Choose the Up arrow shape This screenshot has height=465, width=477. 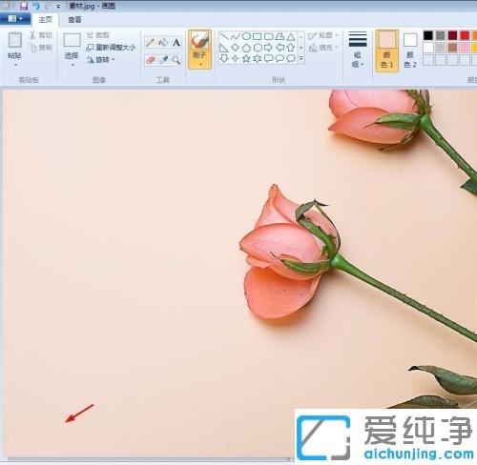point(291,48)
